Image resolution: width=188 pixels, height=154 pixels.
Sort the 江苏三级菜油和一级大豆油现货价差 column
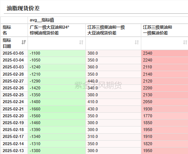137,42
